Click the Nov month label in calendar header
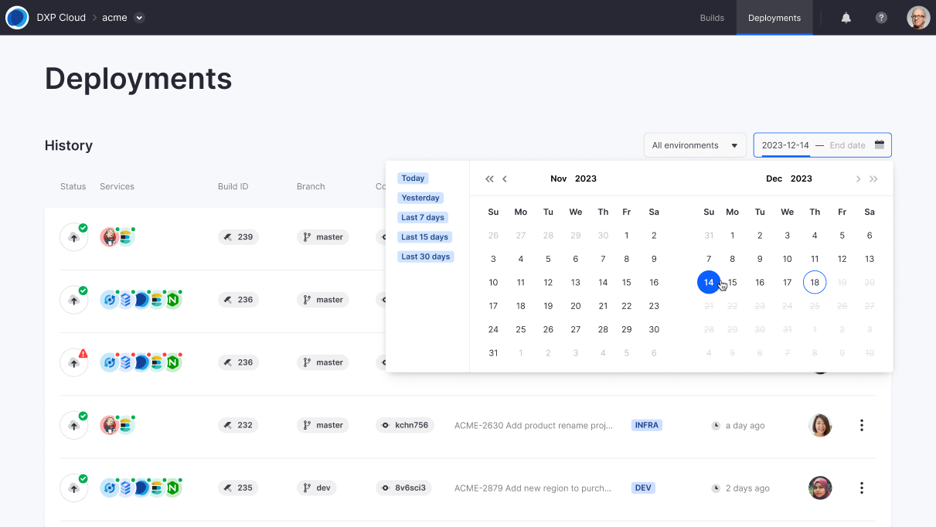 click(559, 178)
